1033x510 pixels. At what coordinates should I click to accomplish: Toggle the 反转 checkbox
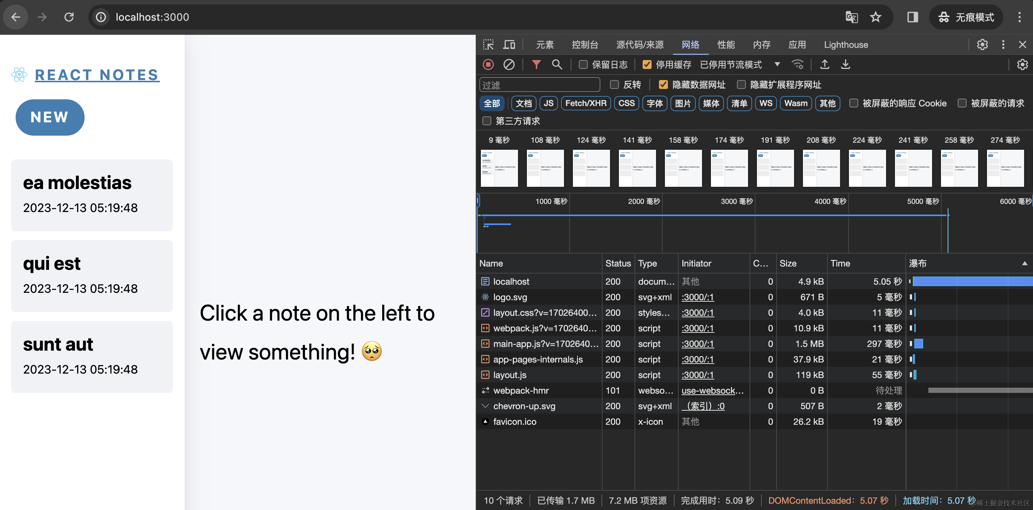coord(614,85)
